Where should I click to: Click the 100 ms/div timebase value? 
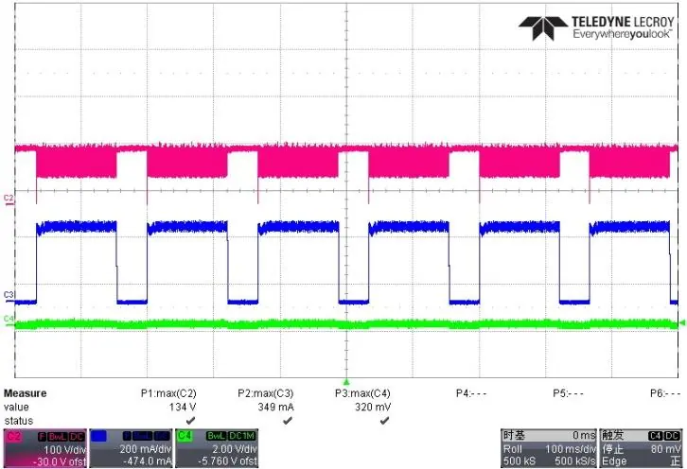click(x=571, y=449)
